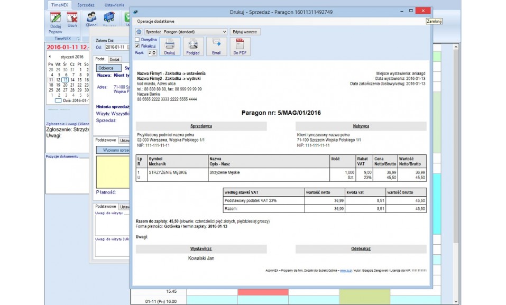Image resolution: width=506 pixels, height=305 pixels.
Task: Switch to the Sprzedaż ribbon tab
Action: pyautogui.click(x=85, y=5)
